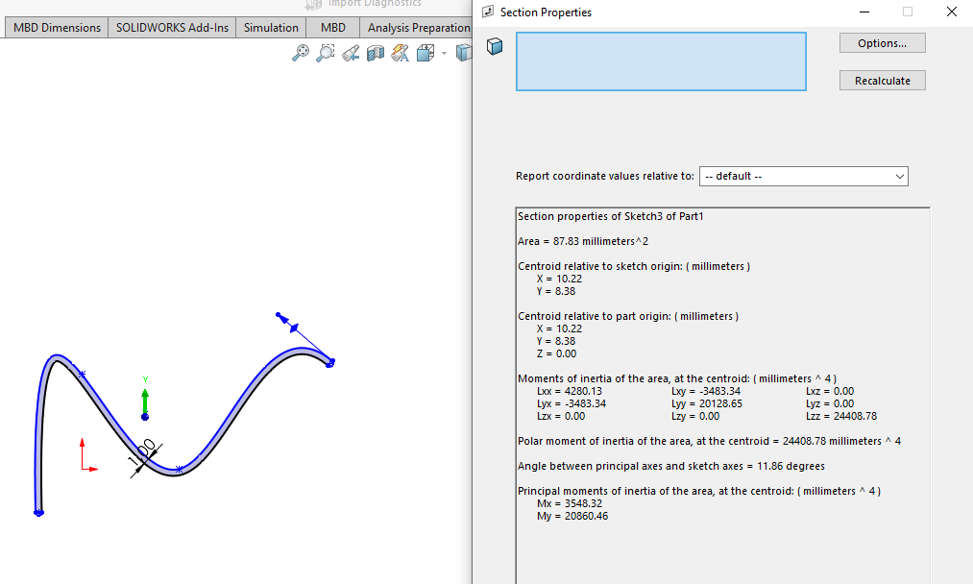Expand the View Orientation dropdown arrow
This screenshot has width=973, height=584.
444,54
